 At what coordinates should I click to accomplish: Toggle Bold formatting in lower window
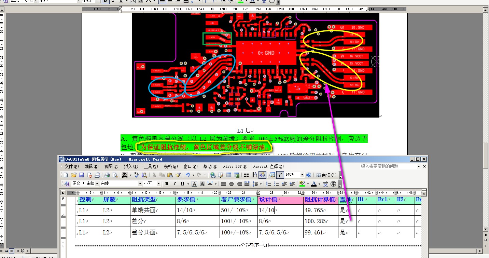[167, 184]
